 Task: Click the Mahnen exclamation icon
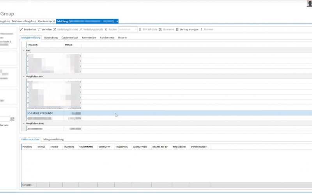click(201, 29)
